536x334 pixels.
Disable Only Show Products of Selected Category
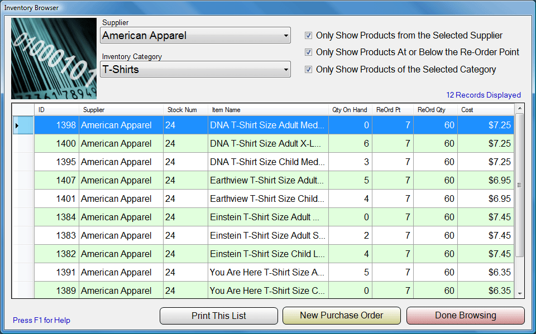click(309, 70)
